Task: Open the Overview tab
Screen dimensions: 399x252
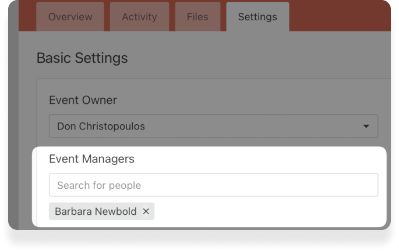Action: pyautogui.click(x=70, y=17)
